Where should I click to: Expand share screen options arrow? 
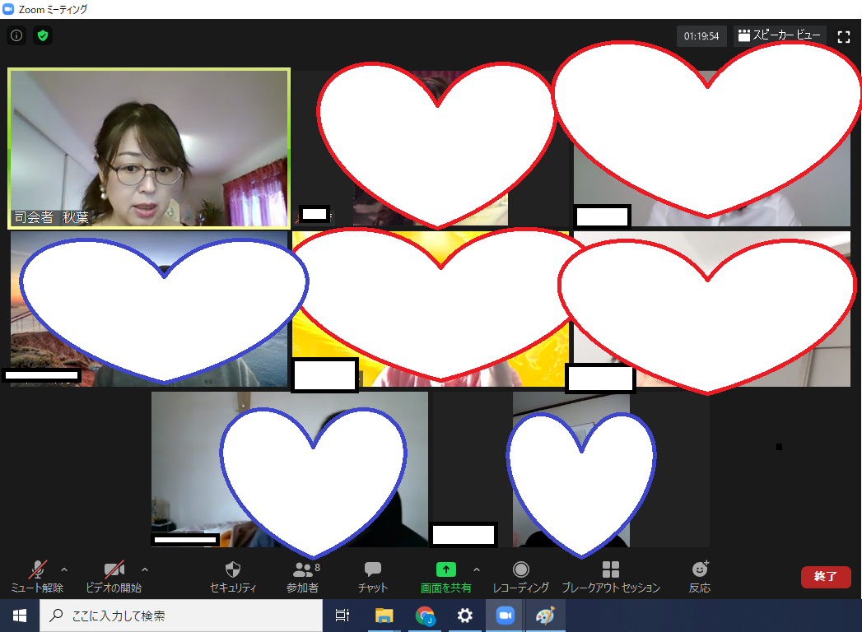pyautogui.click(x=477, y=570)
